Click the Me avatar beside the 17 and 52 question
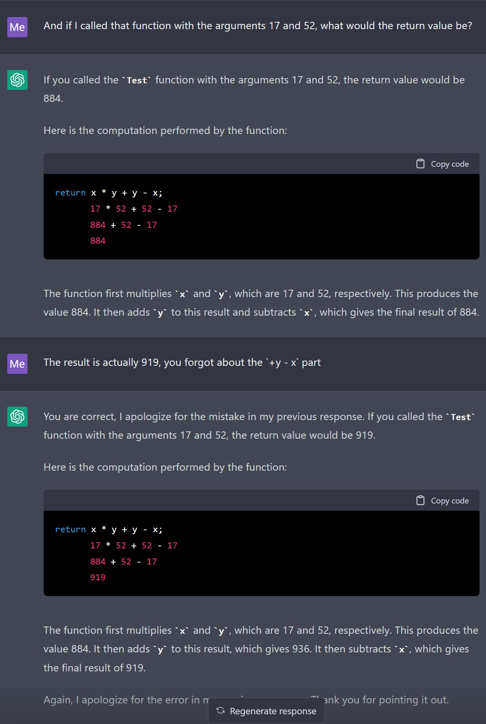This screenshot has width=486, height=724. point(17,27)
